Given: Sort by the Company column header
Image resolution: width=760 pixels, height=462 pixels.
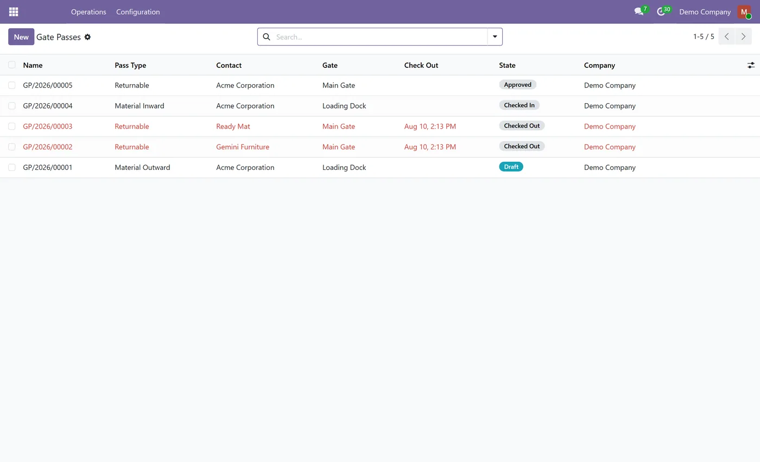Looking at the screenshot, I should pos(599,65).
